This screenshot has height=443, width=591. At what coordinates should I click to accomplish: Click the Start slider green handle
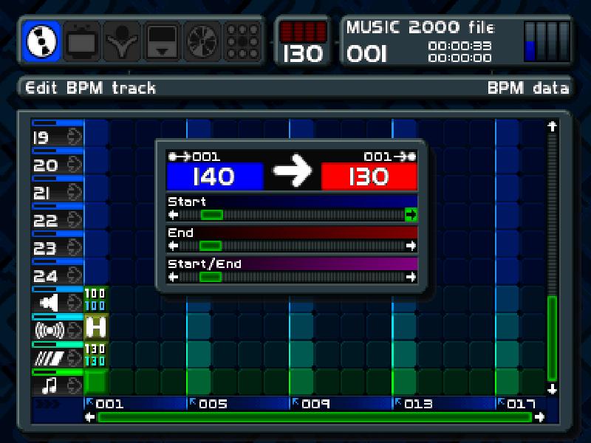212,215
